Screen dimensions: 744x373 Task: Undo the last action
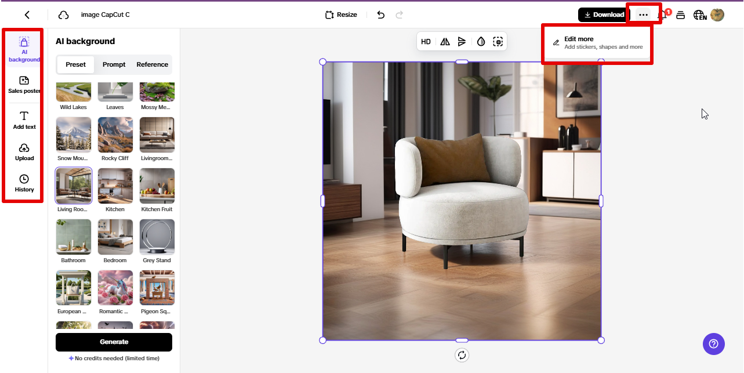click(380, 15)
